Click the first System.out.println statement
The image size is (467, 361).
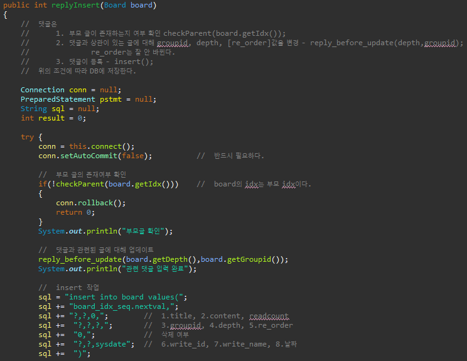[x=105, y=231]
